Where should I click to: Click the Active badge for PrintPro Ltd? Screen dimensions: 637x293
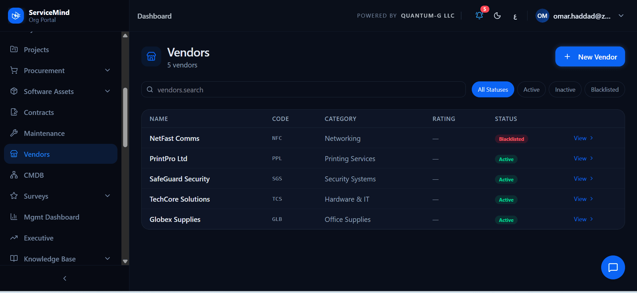click(x=506, y=159)
